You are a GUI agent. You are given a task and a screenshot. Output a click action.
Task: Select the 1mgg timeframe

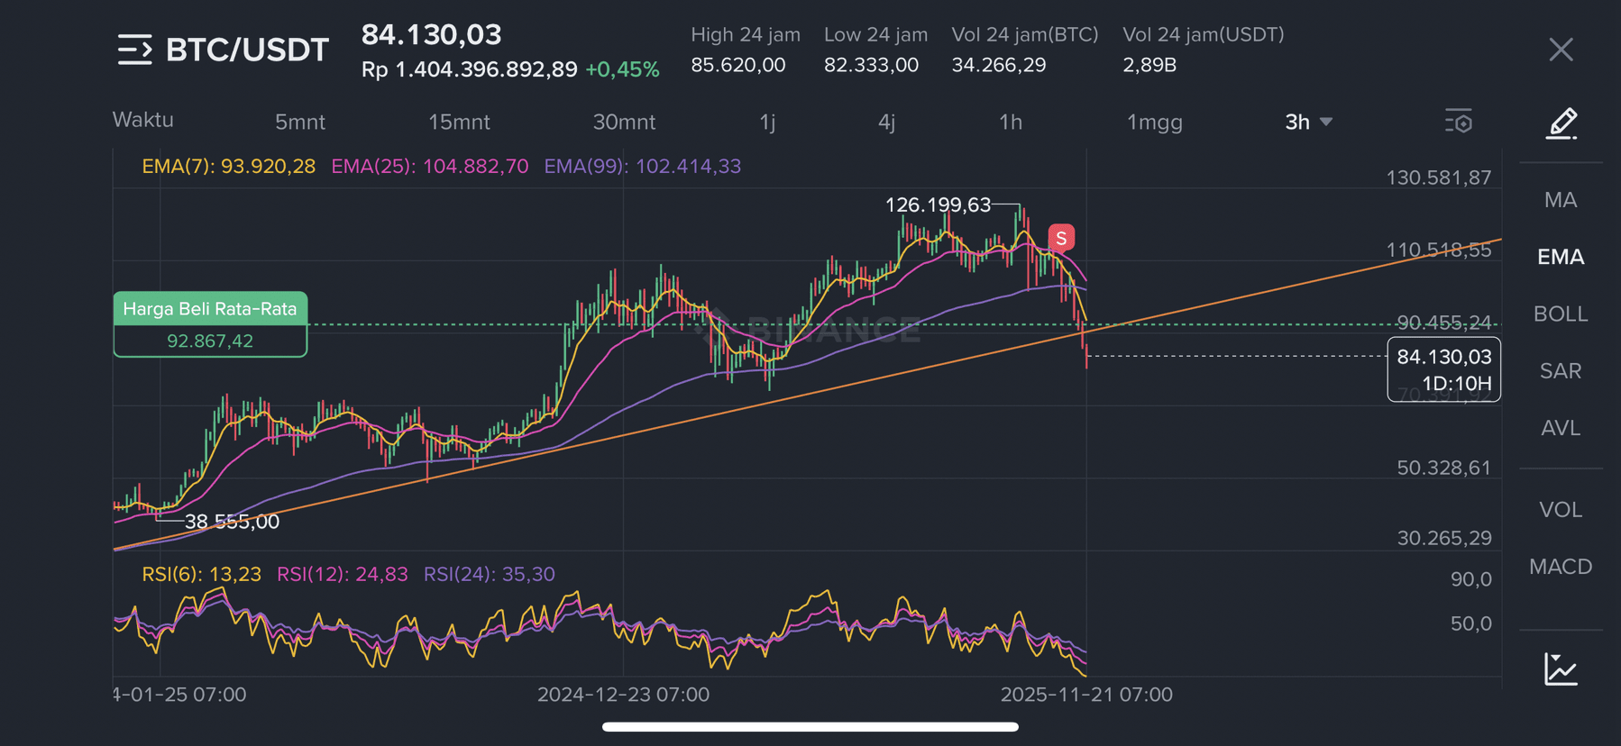[x=1155, y=122]
